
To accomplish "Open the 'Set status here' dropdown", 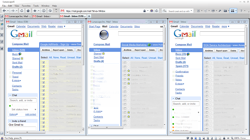I will coord(35,109).
